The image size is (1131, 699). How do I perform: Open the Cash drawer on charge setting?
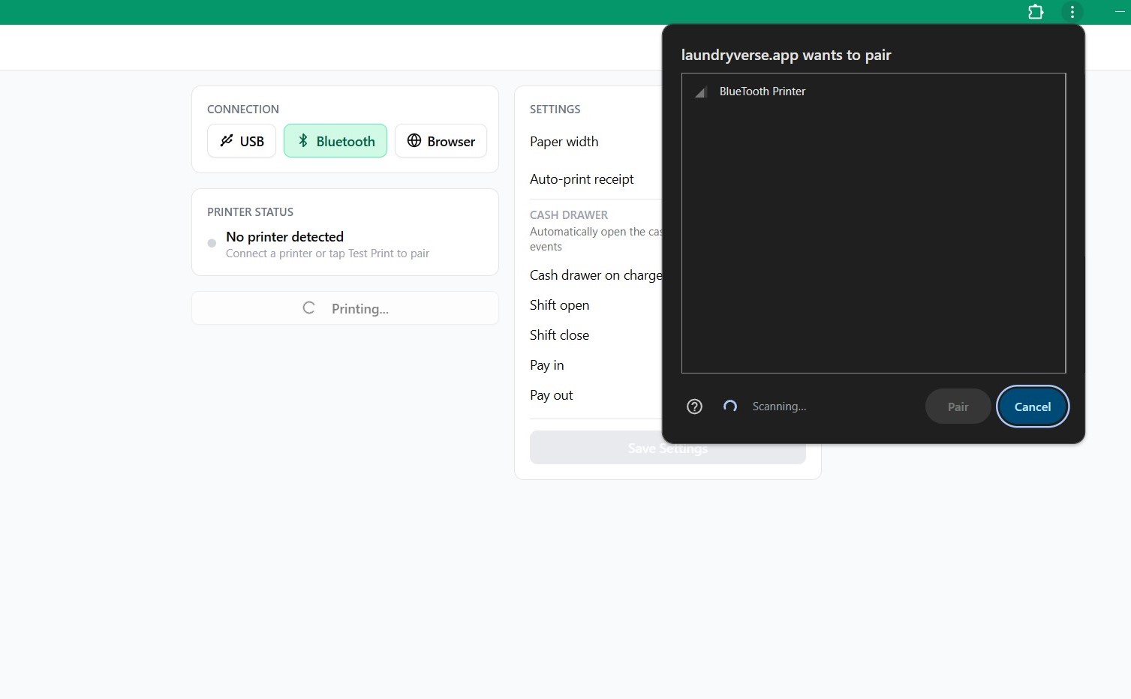pyautogui.click(x=595, y=275)
